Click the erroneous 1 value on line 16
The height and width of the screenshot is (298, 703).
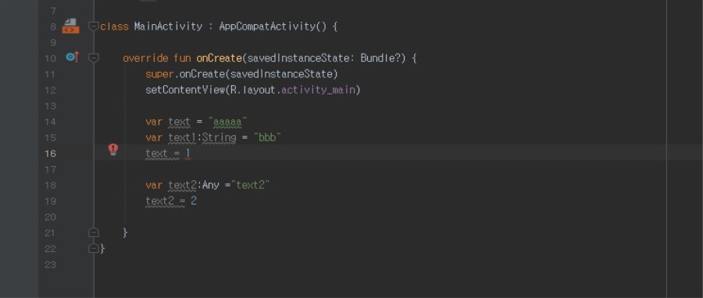[x=187, y=154]
